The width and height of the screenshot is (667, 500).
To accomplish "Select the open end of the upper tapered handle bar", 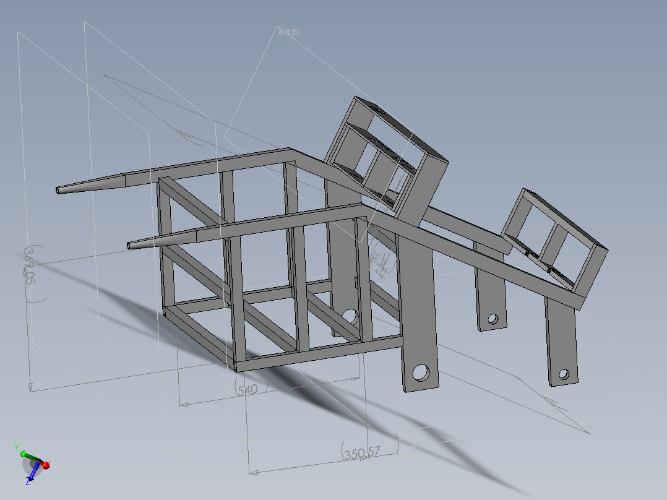I will (58, 190).
